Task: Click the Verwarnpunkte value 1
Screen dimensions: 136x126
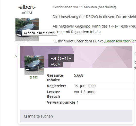Action: tap(78, 102)
